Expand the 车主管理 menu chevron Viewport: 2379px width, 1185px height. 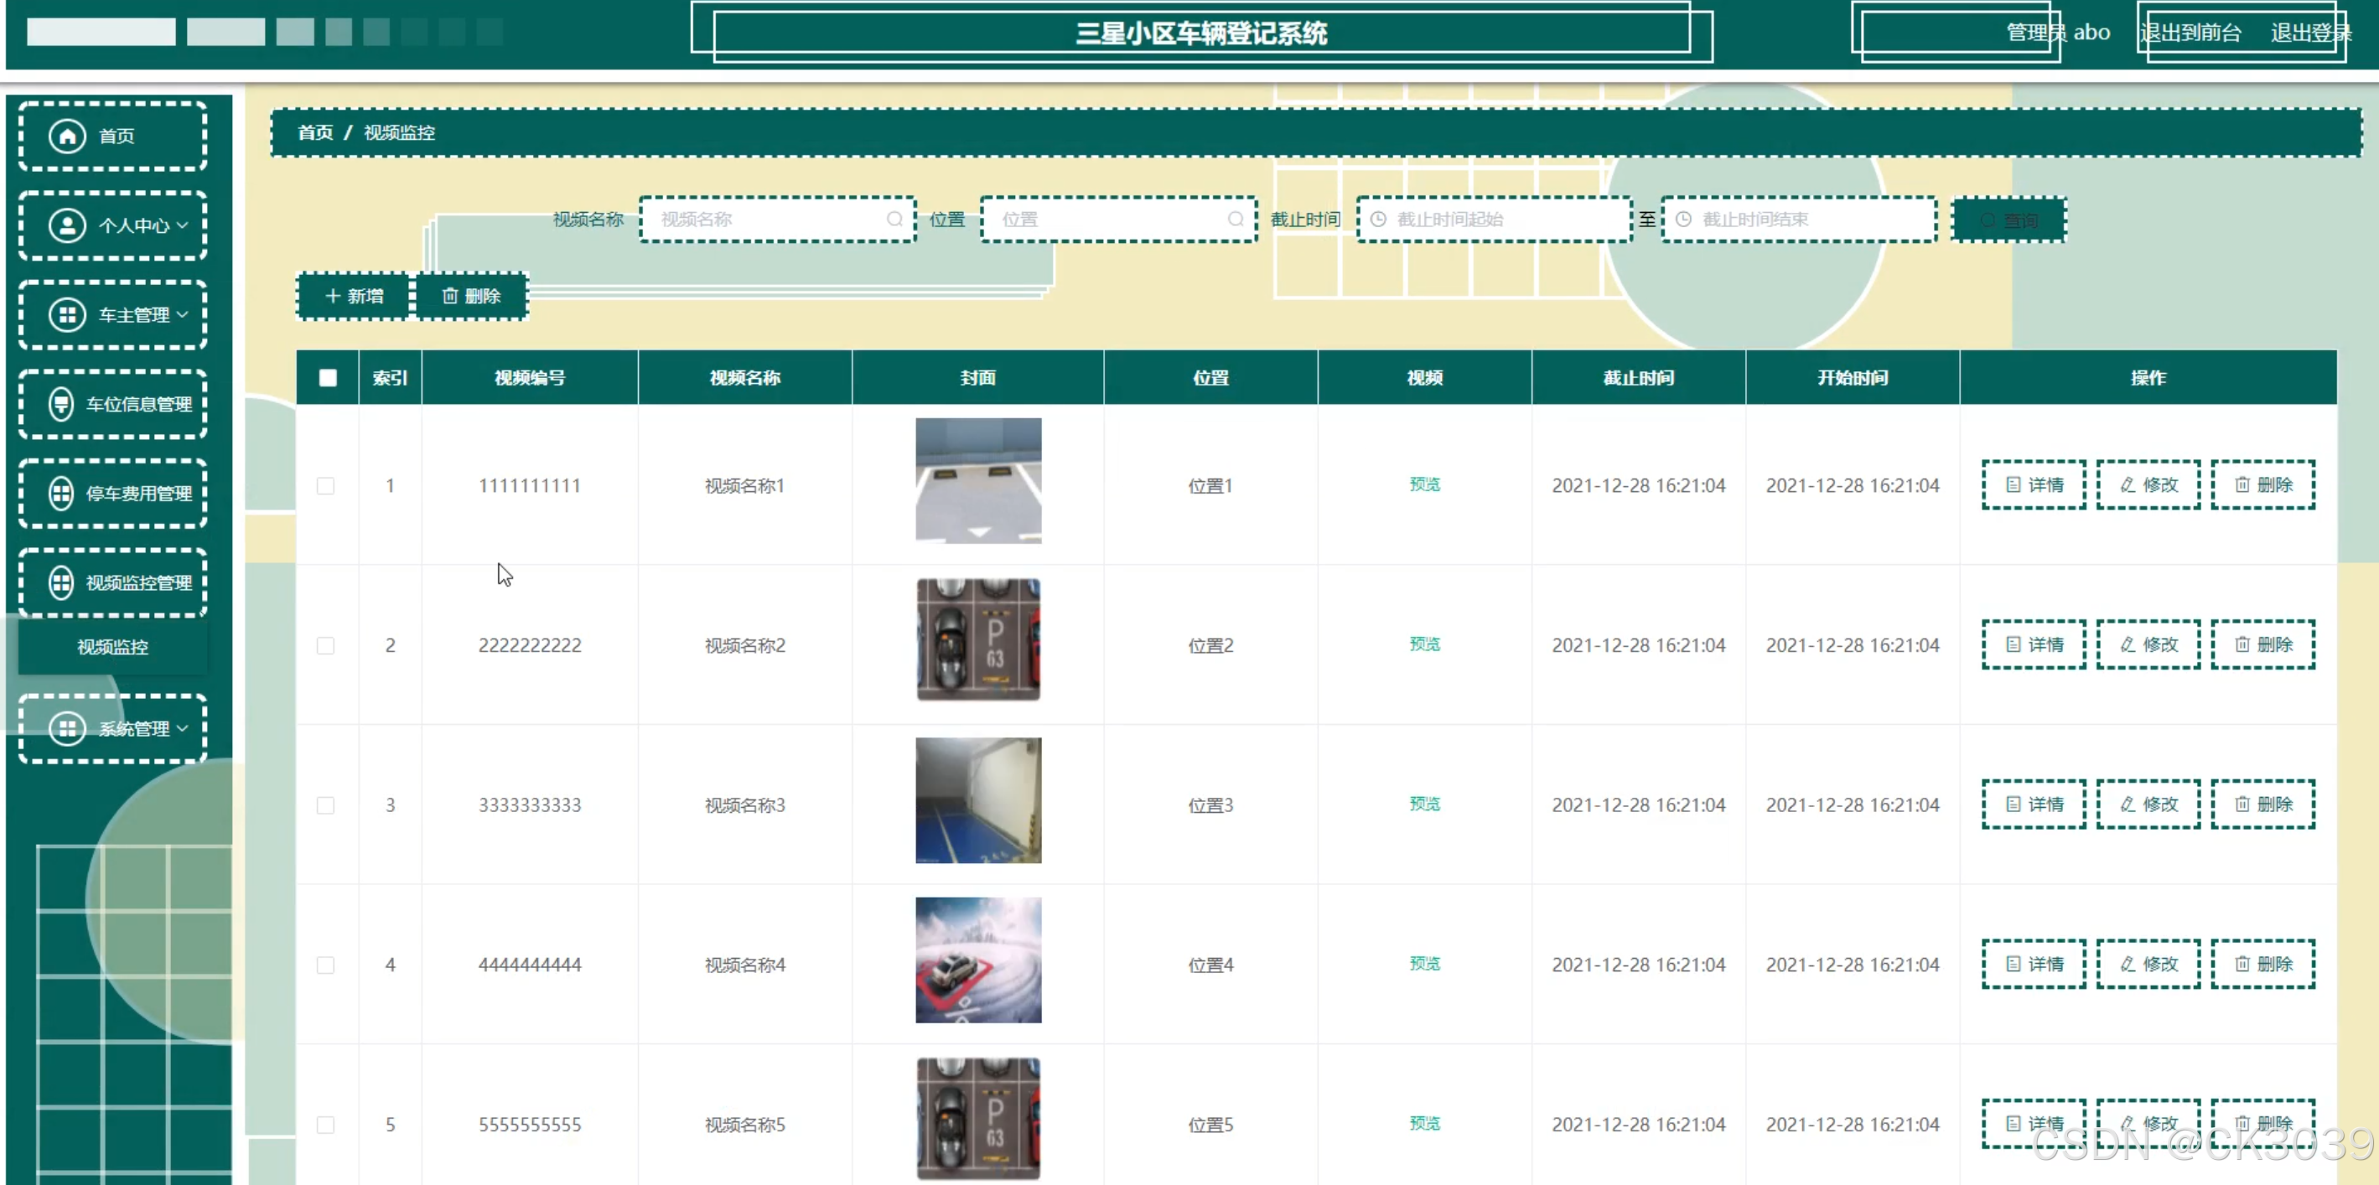183,315
